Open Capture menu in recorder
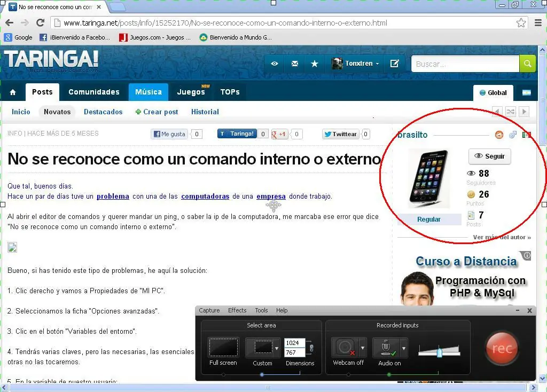Screen dimensions: 547x392 tap(209, 310)
